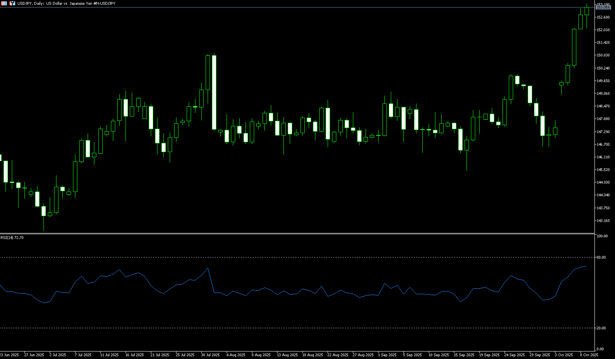Viewport: 615px width, 359px height.
Task: Click the 8 Oct 2025 date label
Action: point(589,355)
